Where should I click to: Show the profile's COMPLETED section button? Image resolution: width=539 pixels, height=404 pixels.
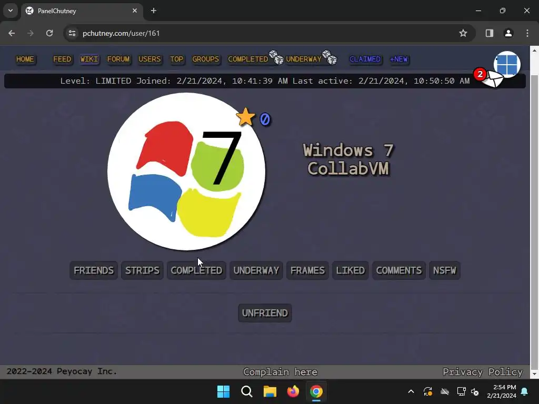[197, 270]
